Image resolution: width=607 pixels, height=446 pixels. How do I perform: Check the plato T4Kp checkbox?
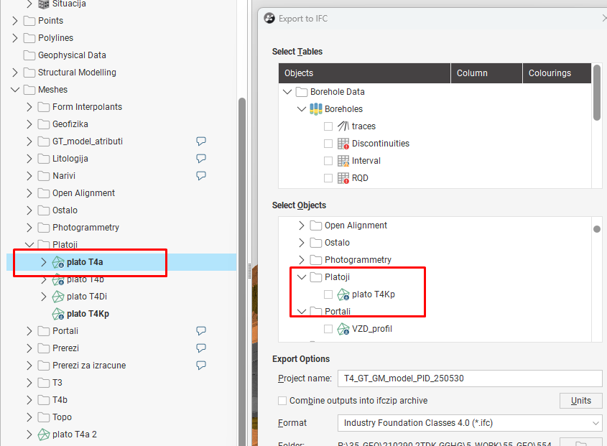coord(328,294)
